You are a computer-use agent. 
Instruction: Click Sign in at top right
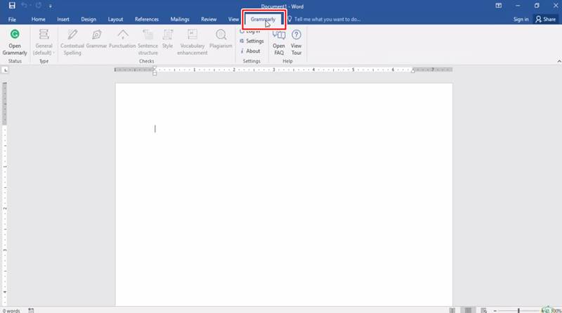click(521, 20)
